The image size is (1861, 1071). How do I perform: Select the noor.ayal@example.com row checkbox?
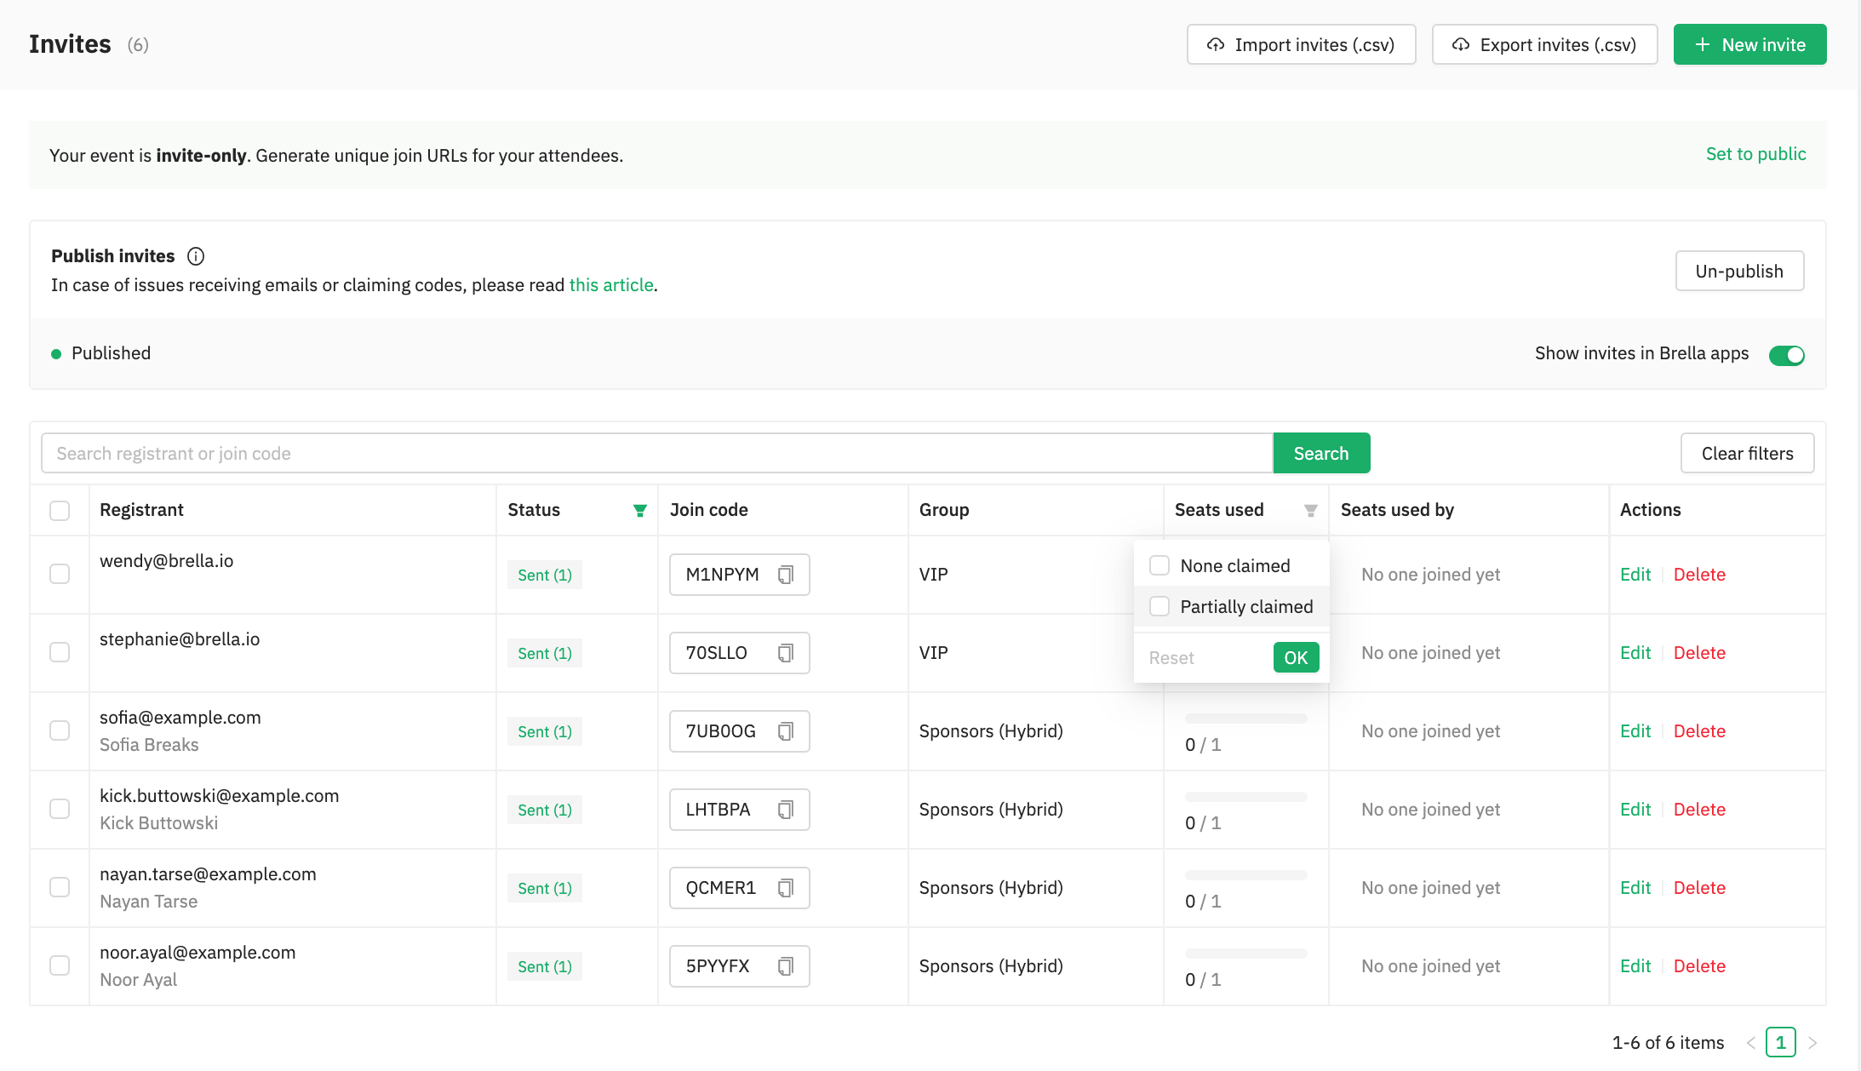coord(60,965)
